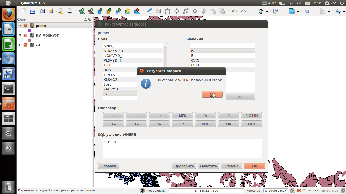Expand hidden tools after the Identify icon
346x194 pixels.
[x=282, y=11]
